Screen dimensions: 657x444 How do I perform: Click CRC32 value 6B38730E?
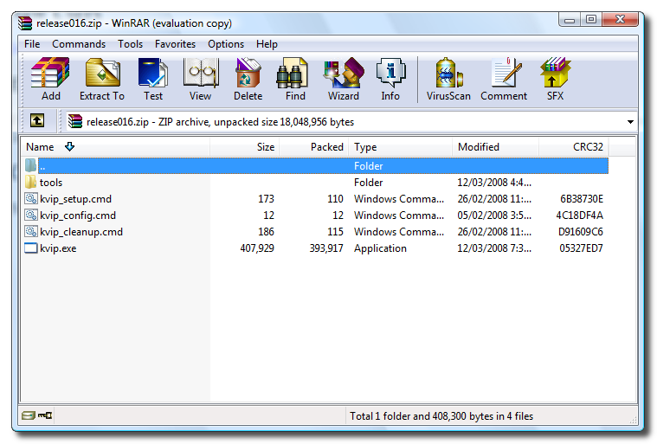[582, 199]
